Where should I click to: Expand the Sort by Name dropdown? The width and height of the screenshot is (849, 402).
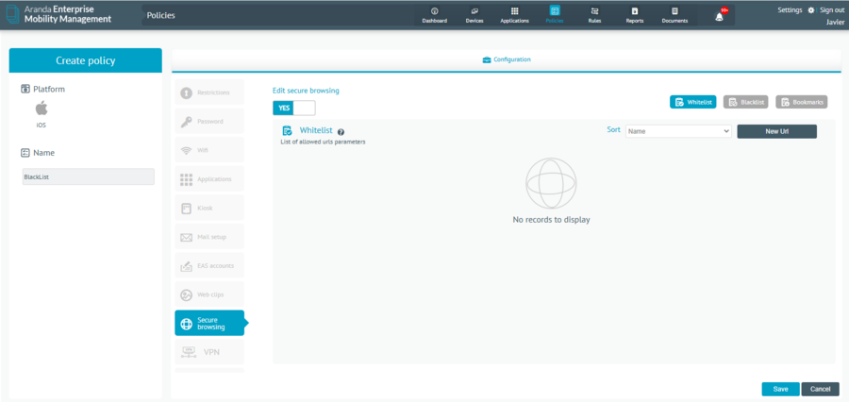(x=678, y=131)
